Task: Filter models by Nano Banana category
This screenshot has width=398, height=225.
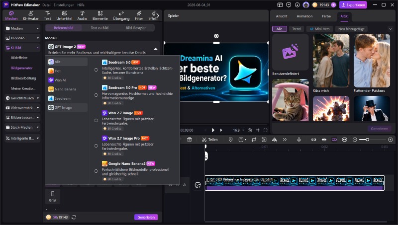Action: click(x=67, y=89)
